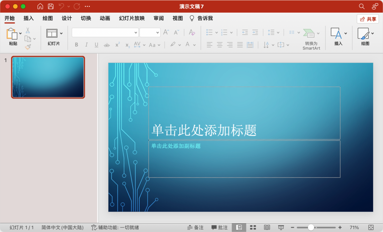Decrease font size with smaller A

coord(176,32)
